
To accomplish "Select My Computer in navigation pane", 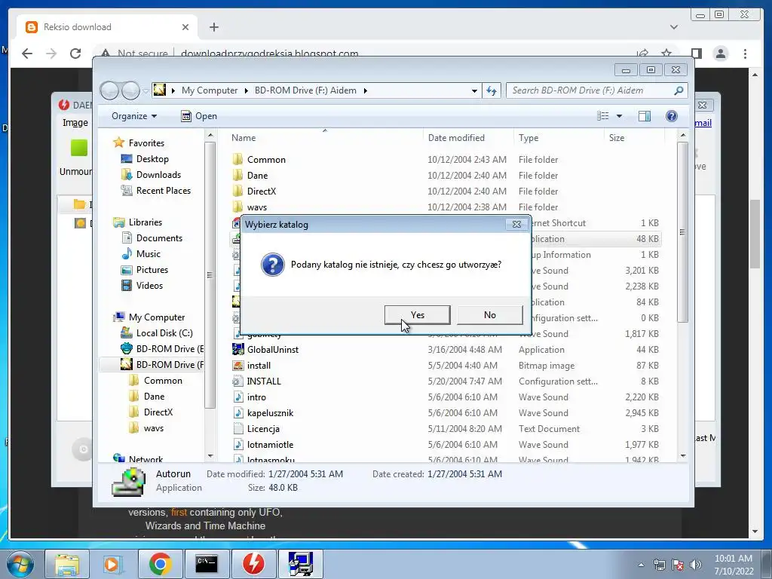I will (157, 317).
